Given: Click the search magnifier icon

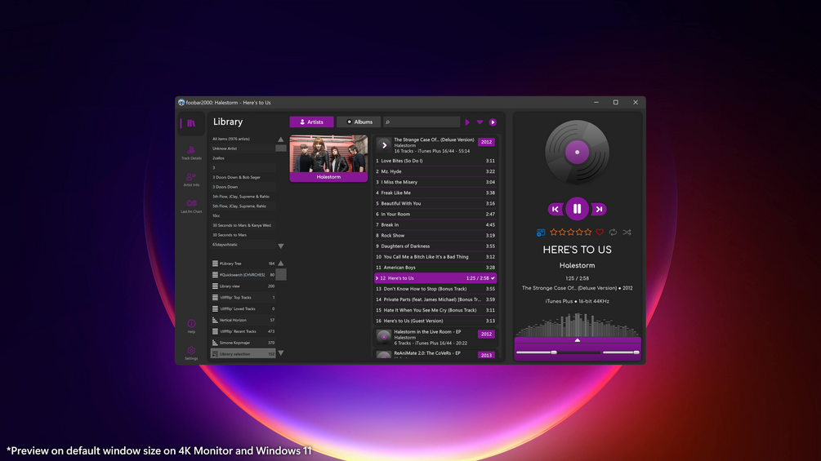Looking at the screenshot, I should pos(388,122).
